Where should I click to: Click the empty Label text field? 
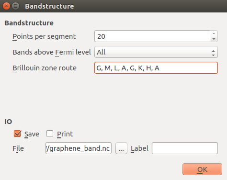click(x=185, y=148)
